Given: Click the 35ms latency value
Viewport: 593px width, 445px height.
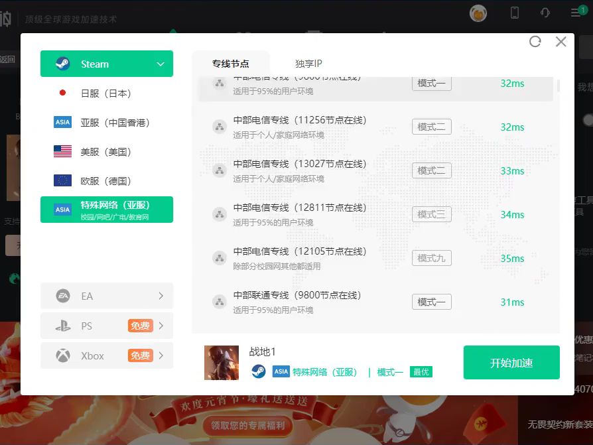Looking at the screenshot, I should pyautogui.click(x=512, y=258).
